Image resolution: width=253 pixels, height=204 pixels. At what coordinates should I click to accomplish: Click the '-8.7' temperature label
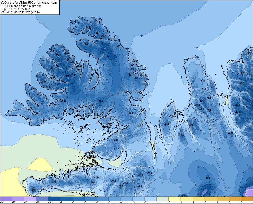pyautogui.click(x=136, y=78)
